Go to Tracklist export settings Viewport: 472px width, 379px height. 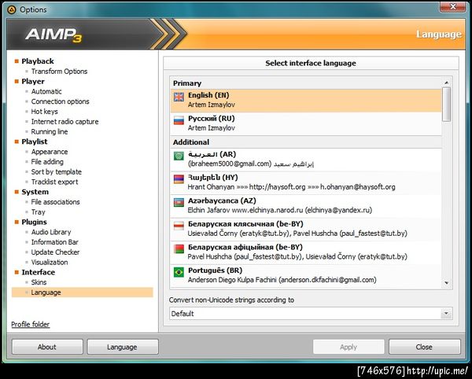point(54,182)
